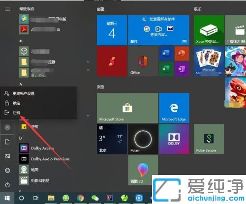This screenshot has width=246, height=204.
Task: Open IntelliJ IDEA from taskbar
Action: 110,198
